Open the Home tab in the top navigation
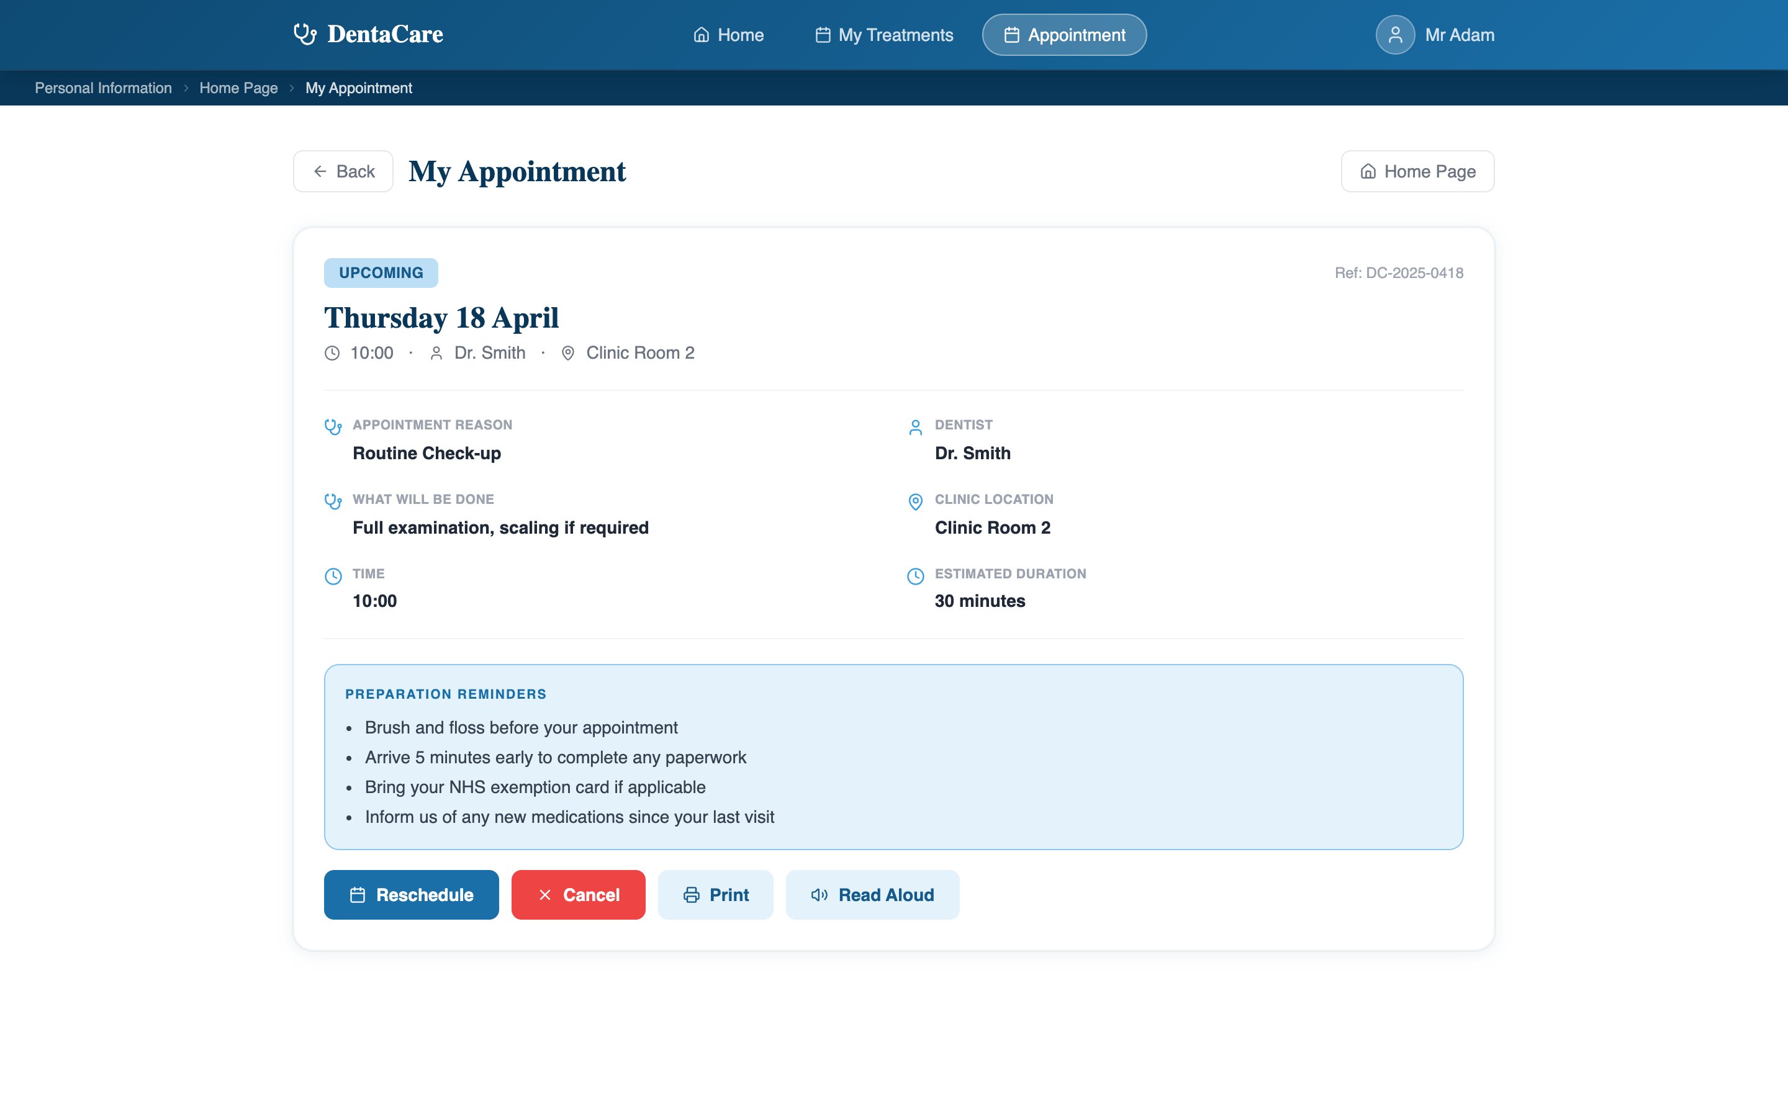The width and height of the screenshot is (1788, 1117). coord(728,35)
